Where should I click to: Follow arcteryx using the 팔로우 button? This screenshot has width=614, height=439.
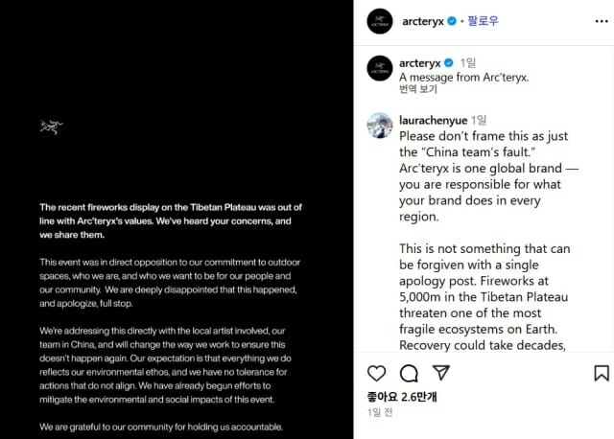(x=483, y=21)
